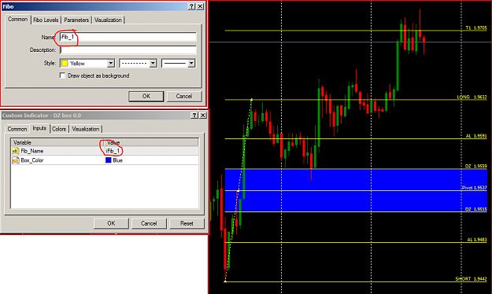Click the blue DZ box on chart
The image size is (492, 294).
(x=356, y=190)
